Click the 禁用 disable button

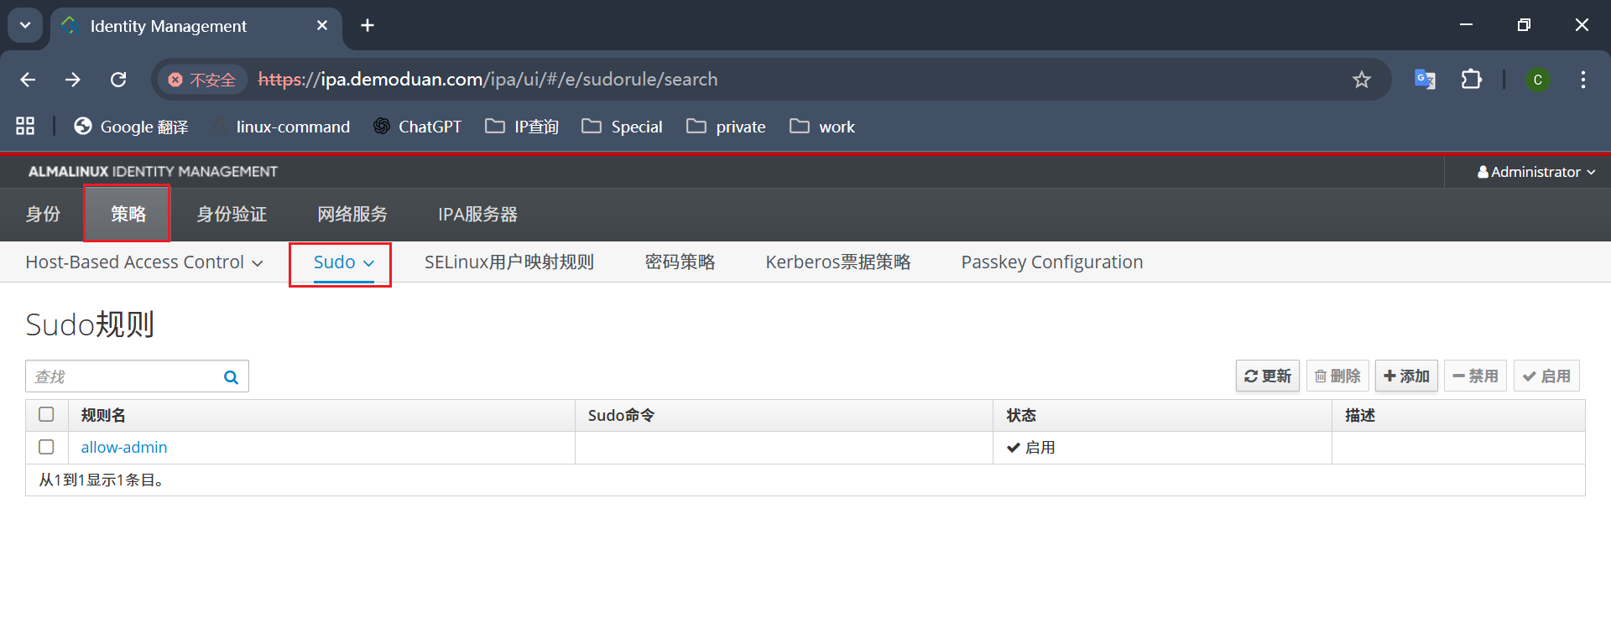pos(1476,376)
